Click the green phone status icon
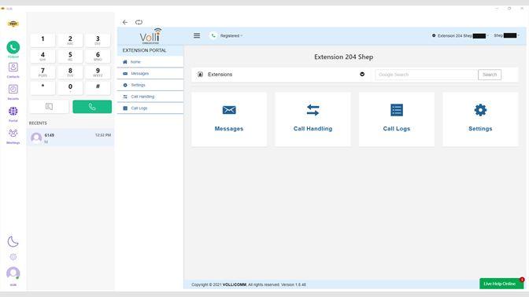Screen dimensions: 529x297 pyautogui.click(x=213, y=35)
